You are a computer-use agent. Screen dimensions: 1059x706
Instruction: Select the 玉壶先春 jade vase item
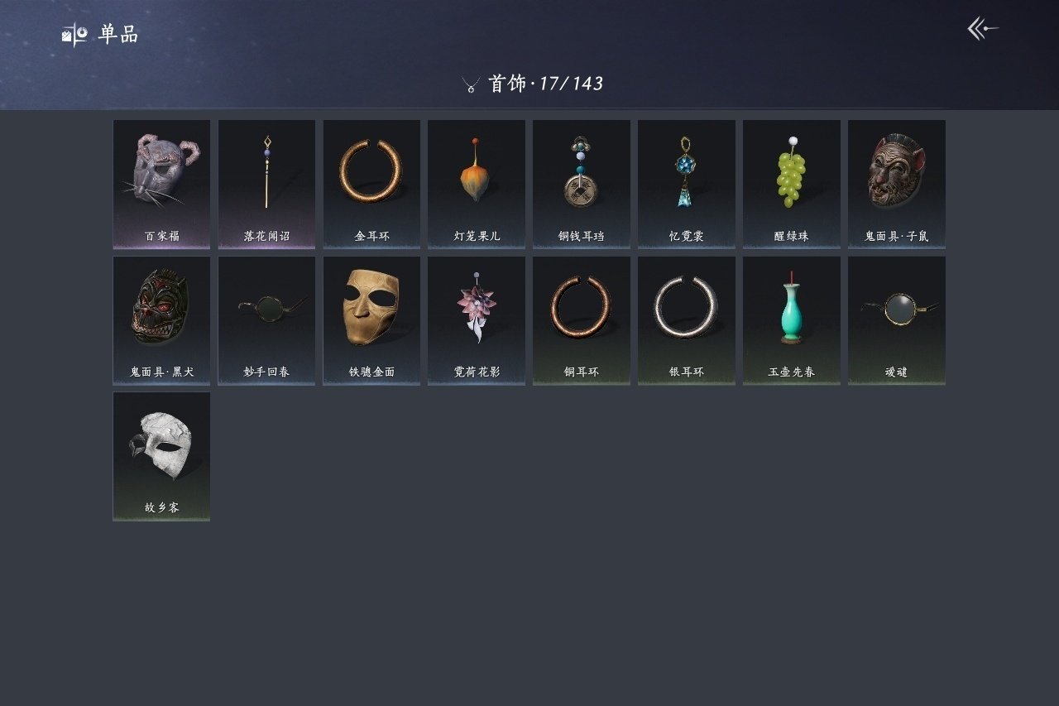tap(791, 320)
